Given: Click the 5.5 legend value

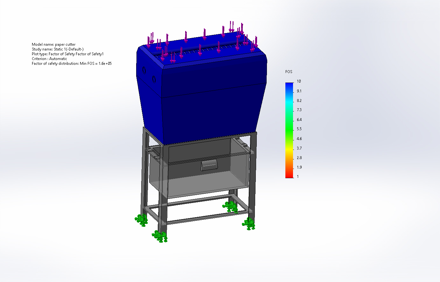Looking at the screenshot, I should [x=299, y=129].
